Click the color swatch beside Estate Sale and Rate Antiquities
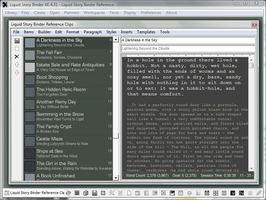 [x=30, y=67]
